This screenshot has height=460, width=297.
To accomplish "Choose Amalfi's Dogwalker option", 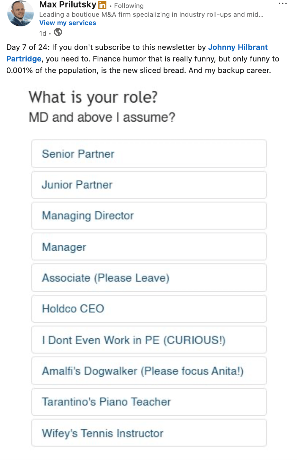I will [149, 371].
